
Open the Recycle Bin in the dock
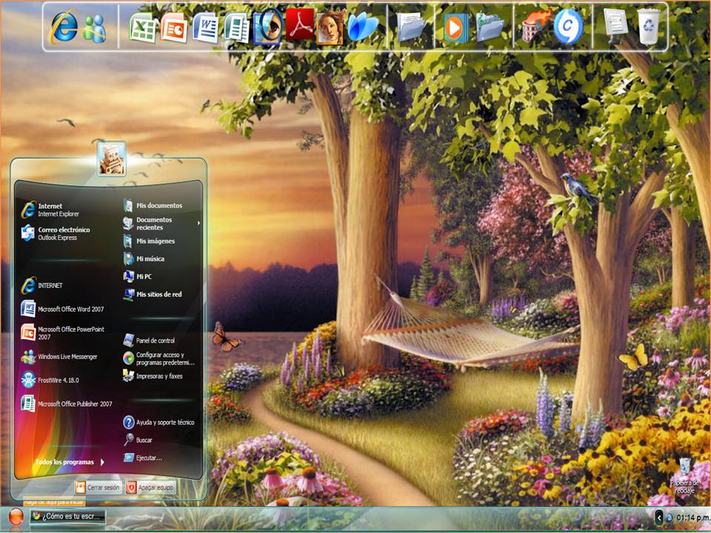[648, 27]
